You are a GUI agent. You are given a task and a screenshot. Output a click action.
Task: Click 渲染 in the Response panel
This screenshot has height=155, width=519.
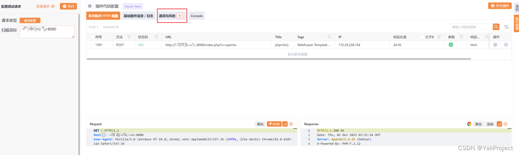tap(490, 124)
